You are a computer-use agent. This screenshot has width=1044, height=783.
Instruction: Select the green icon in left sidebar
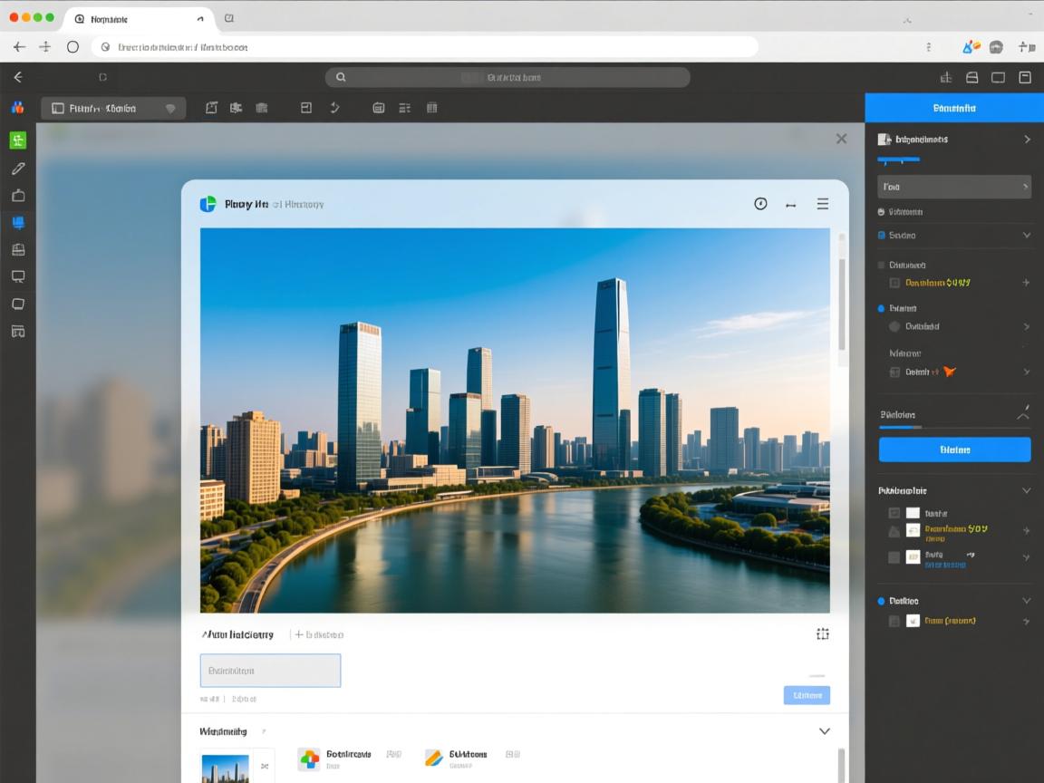(17, 140)
